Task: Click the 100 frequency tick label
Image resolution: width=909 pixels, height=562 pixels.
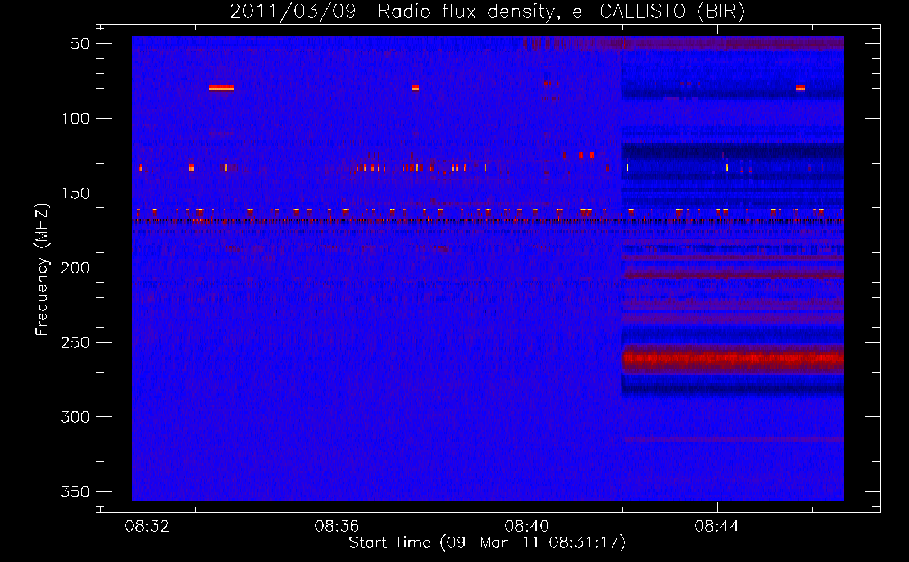Action: point(75,119)
